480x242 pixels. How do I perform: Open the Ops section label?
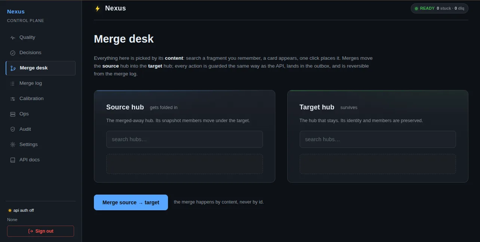click(x=24, y=114)
